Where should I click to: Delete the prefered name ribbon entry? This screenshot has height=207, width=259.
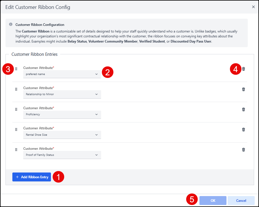click(243, 69)
